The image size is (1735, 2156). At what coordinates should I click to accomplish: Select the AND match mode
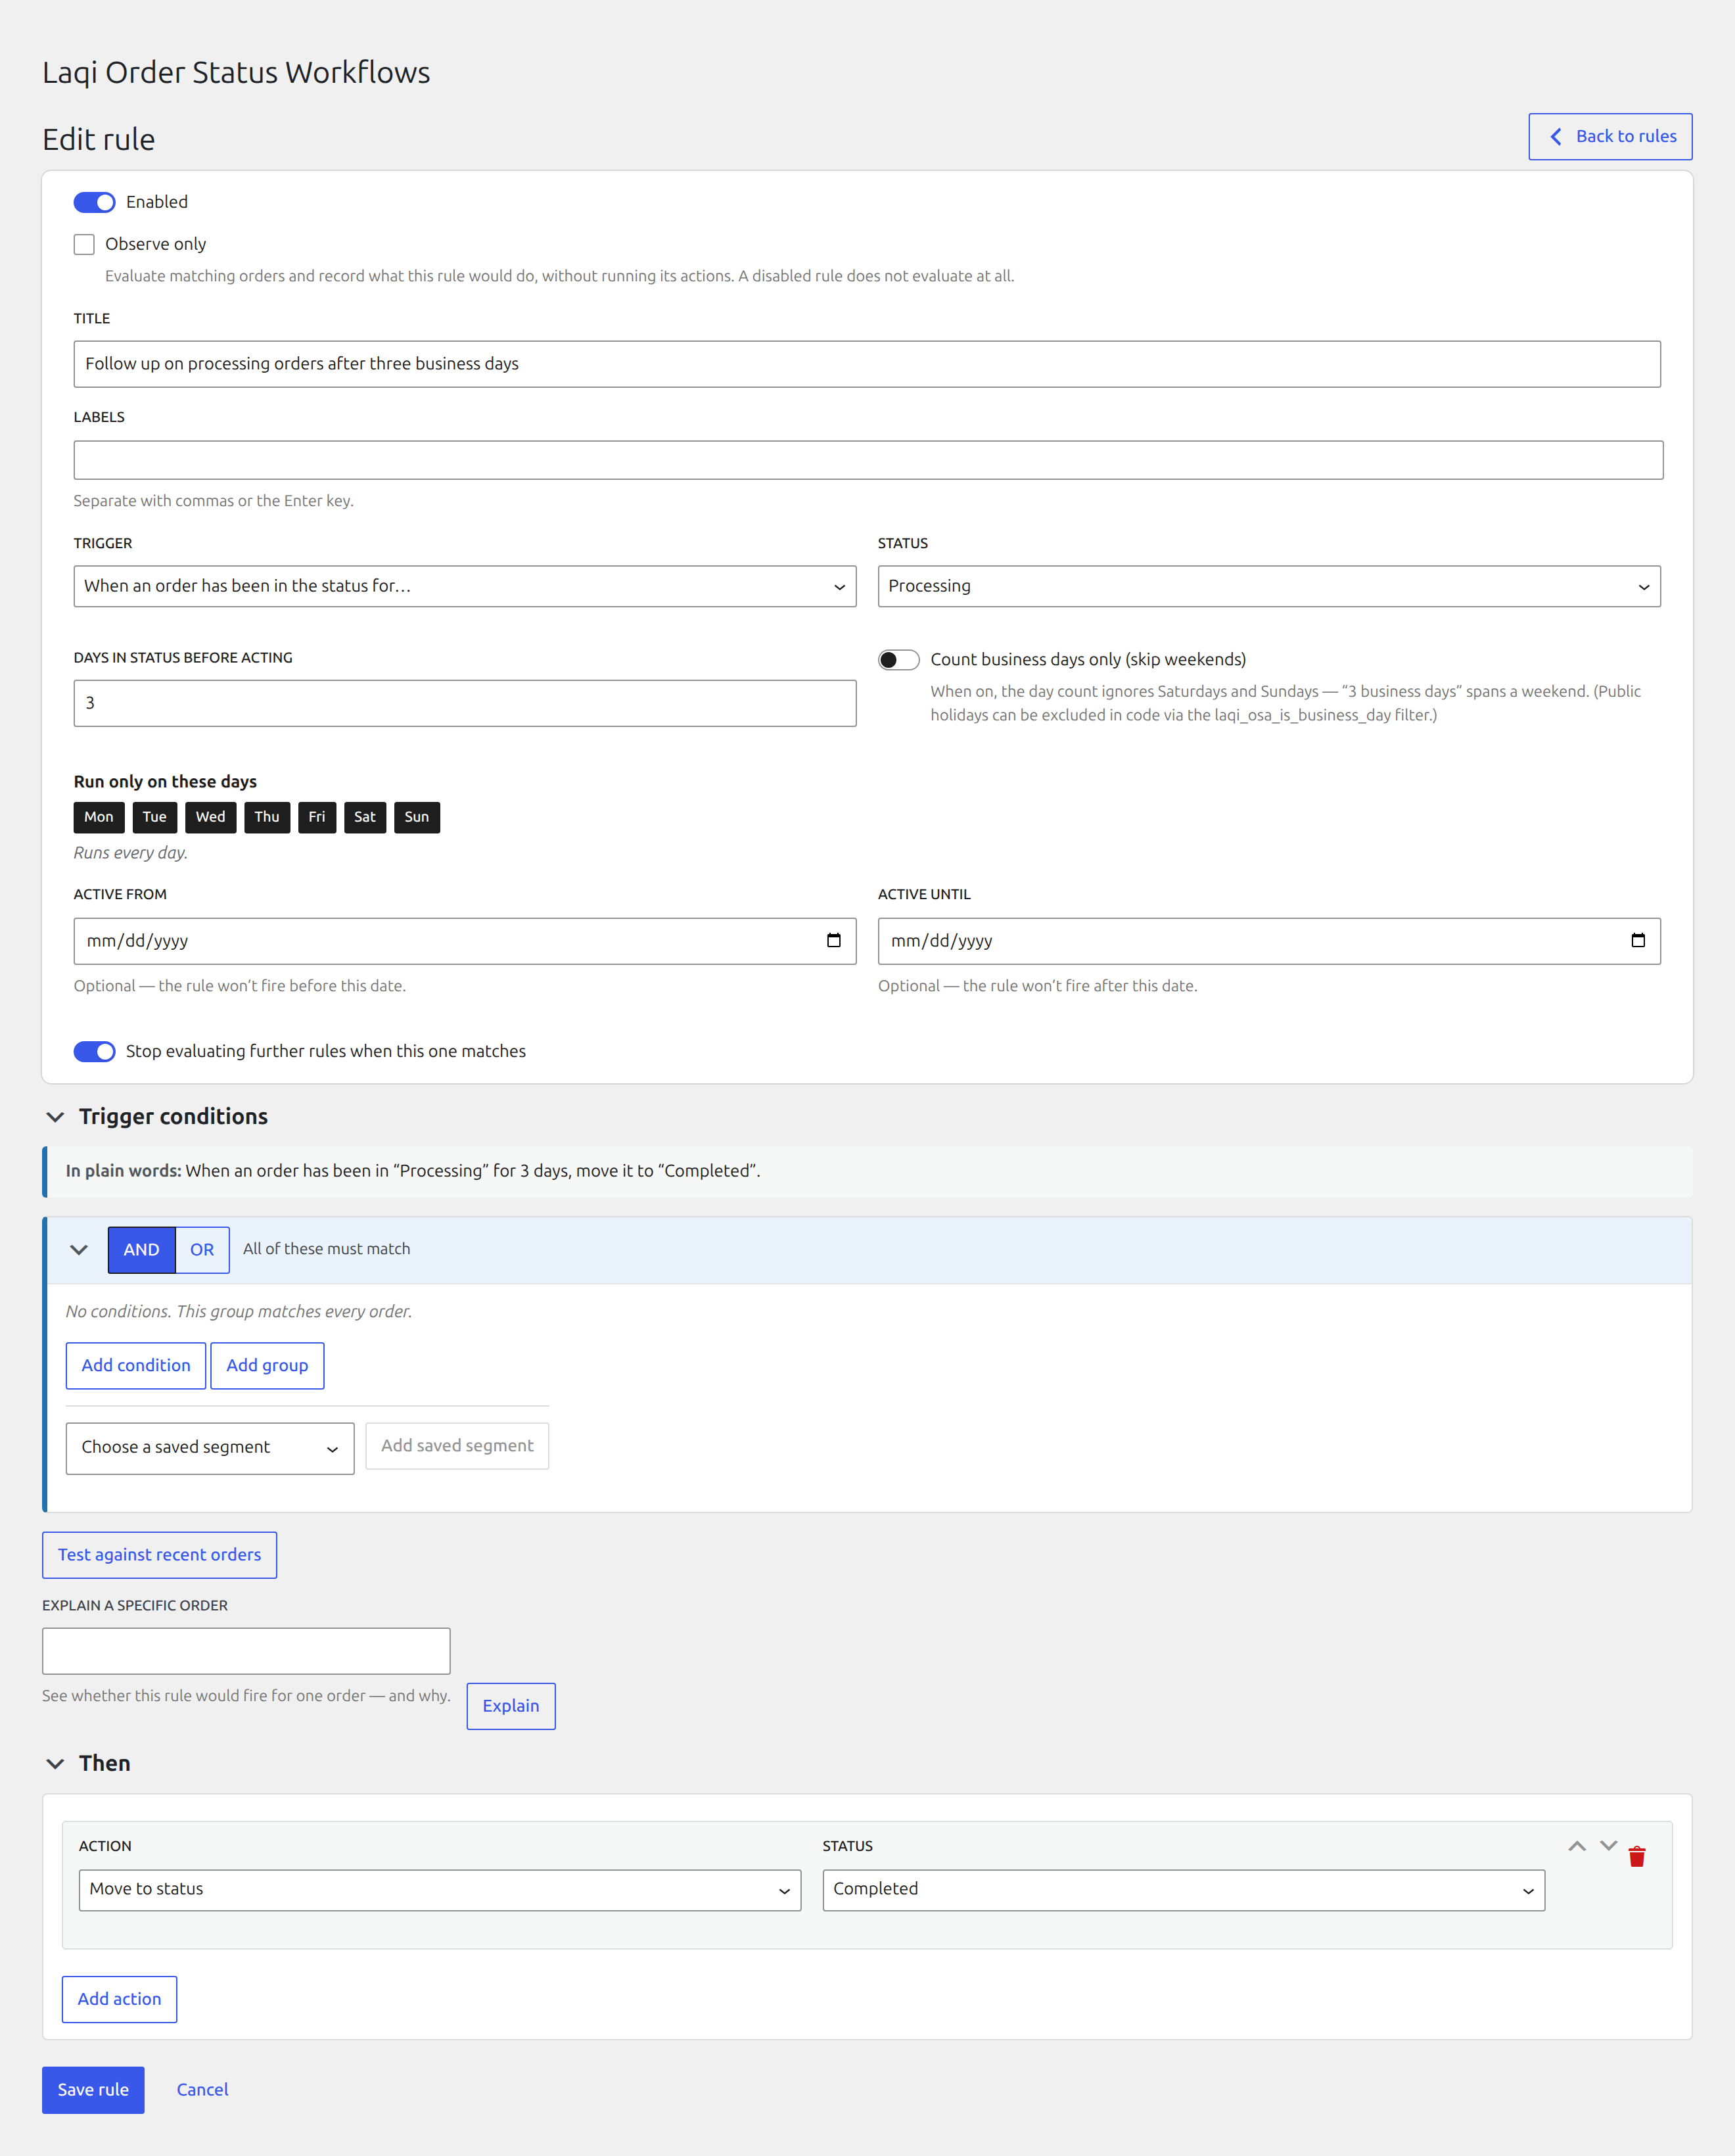[141, 1251]
